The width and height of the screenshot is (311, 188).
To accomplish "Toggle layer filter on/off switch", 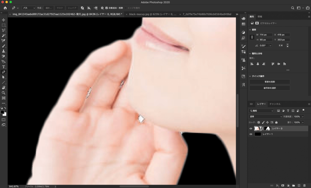I will (303, 111).
